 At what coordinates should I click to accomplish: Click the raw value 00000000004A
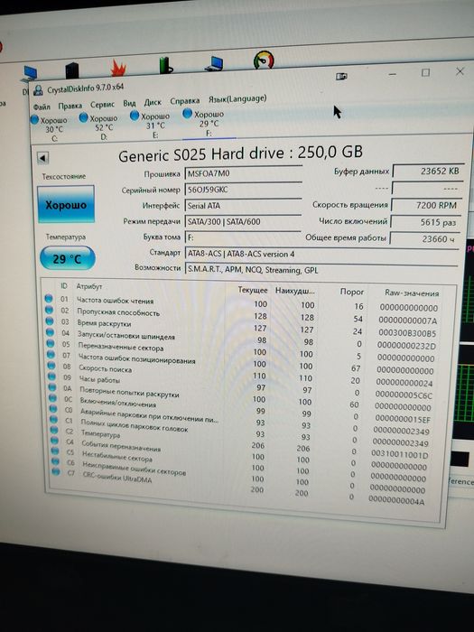coord(396,502)
